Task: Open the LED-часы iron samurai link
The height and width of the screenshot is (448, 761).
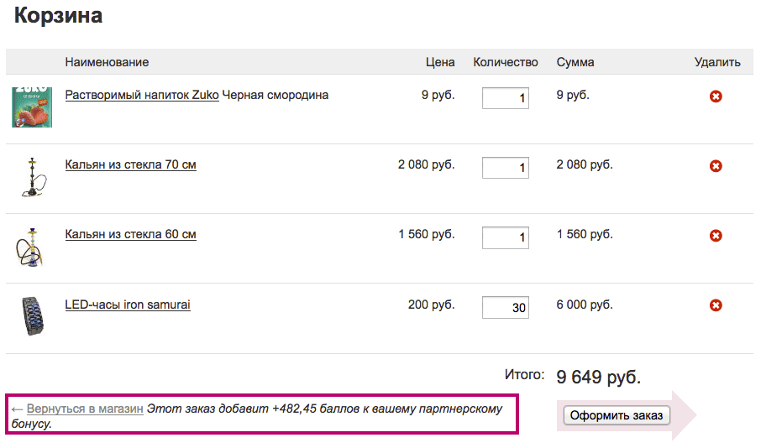Action: tap(128, 305)
